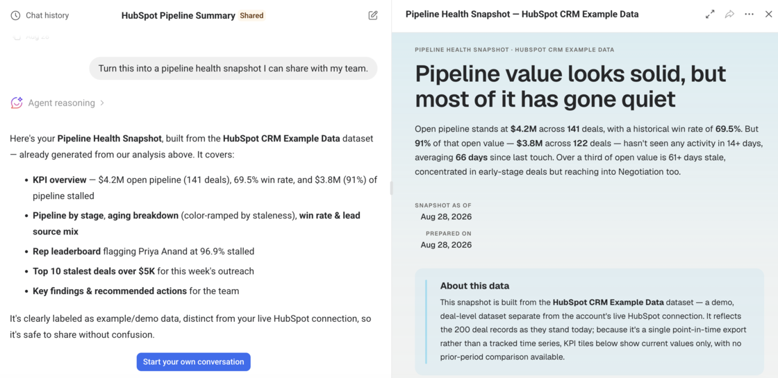Image resolution: width=778 pixels, height=378 pixels.
Task: Close the Pipeline Health Snapshot panel
Action: click(x=768, y=15)
